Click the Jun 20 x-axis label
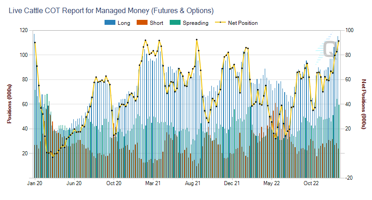Image resolution: width=372 pixels, height=200 pixels. 74,183
